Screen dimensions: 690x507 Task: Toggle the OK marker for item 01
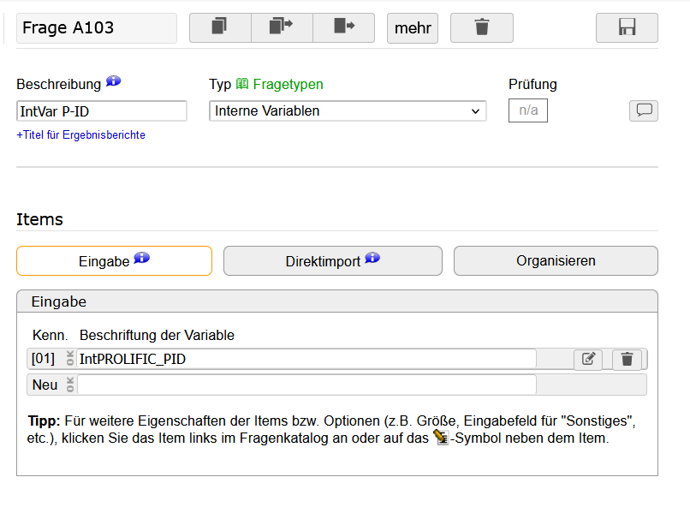pyautogui.click(x=70, y=358)
